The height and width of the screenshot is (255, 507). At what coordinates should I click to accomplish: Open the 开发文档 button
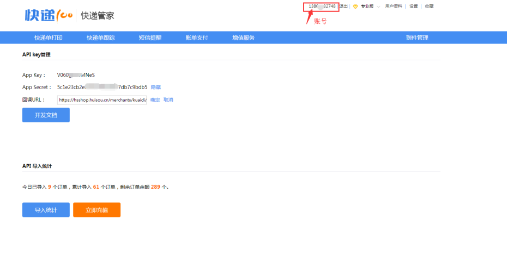click(46, 115)
